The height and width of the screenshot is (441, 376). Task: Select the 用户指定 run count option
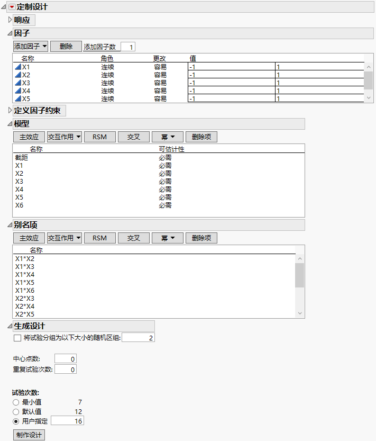click(x=16, y=421)
